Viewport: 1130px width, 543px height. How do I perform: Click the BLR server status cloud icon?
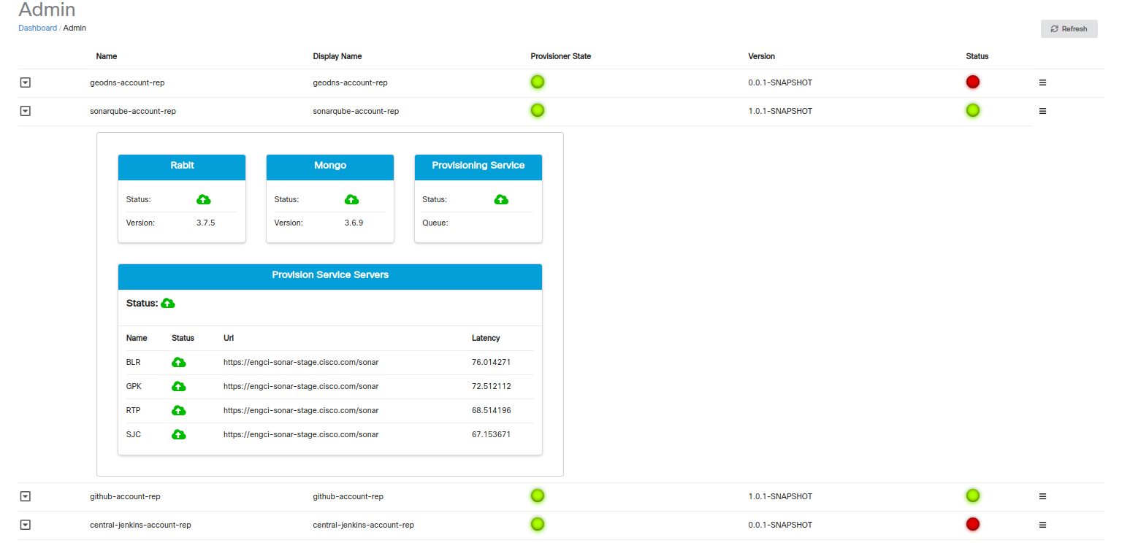178,362
